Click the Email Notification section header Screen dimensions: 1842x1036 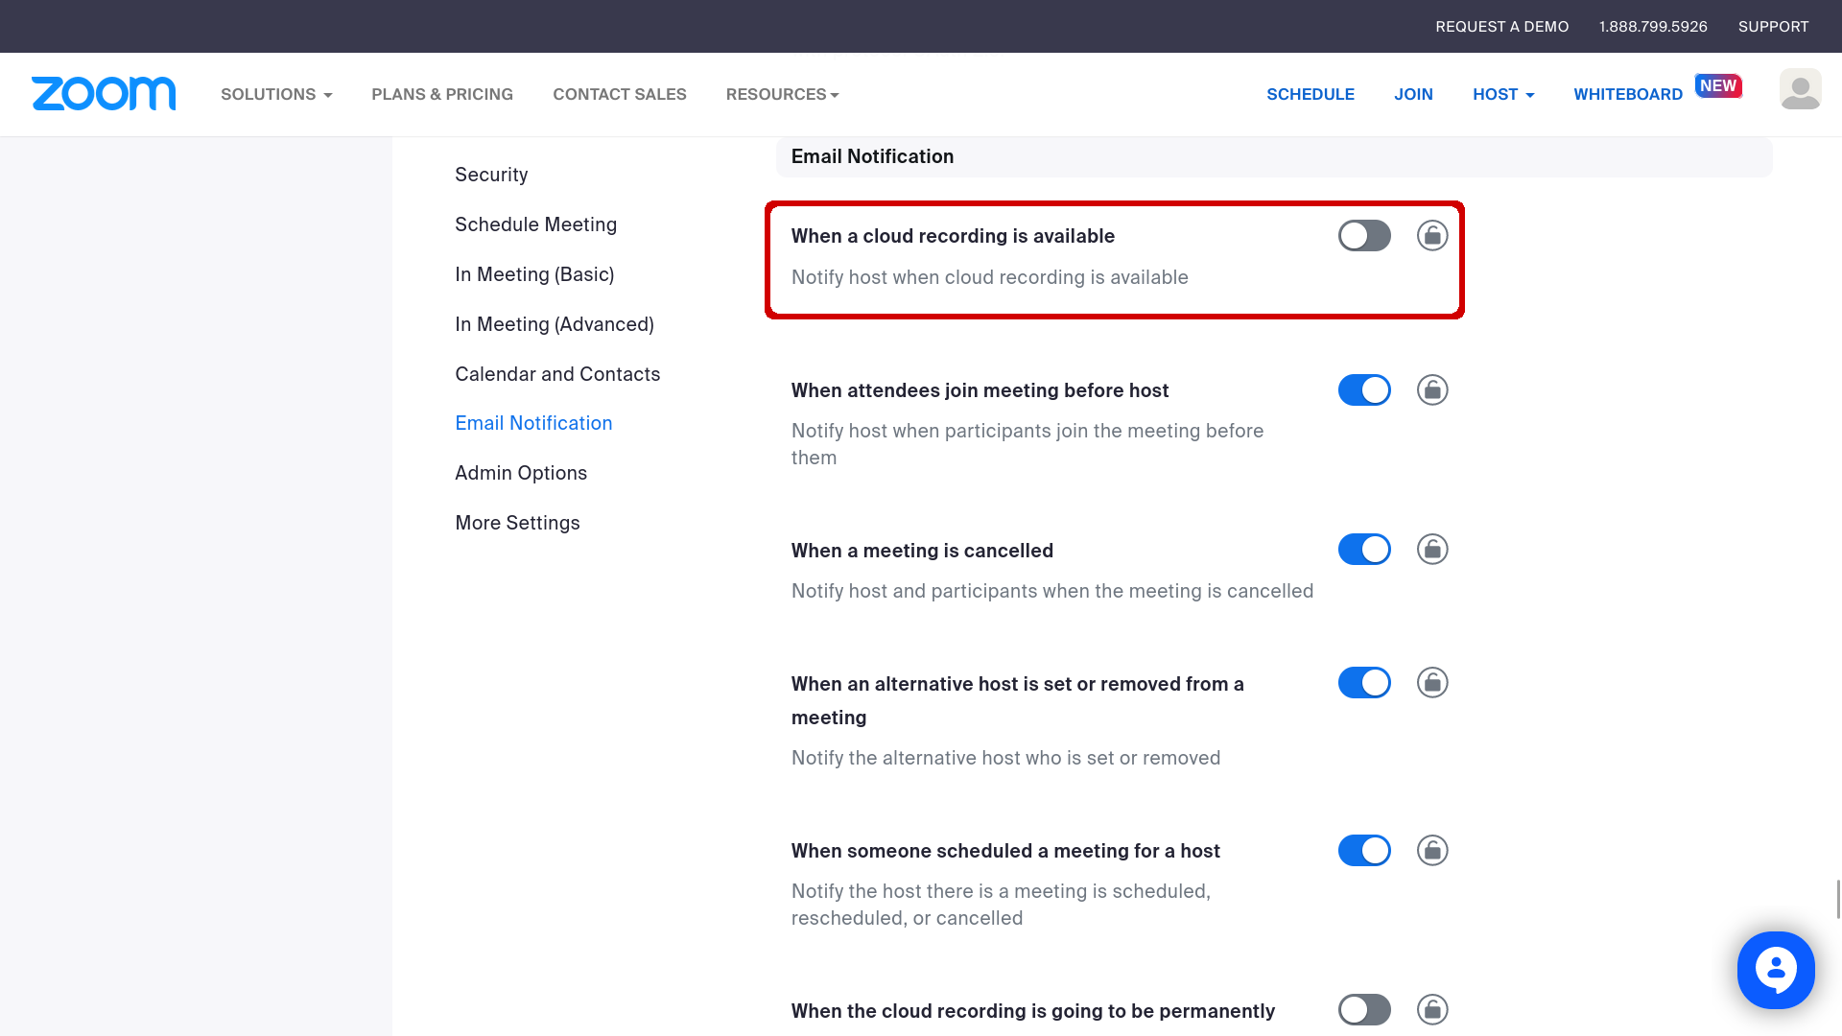1274,156
